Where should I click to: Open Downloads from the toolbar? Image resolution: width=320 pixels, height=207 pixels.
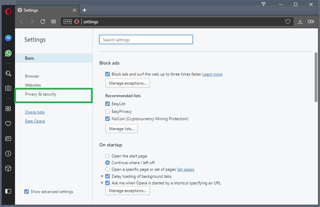(x=300, y=21)
